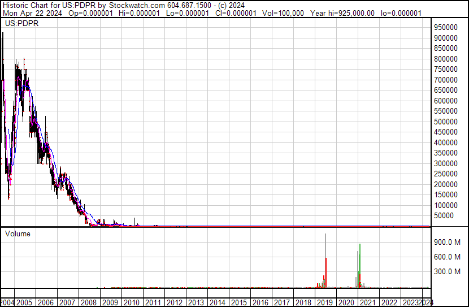Select the 2019 year on the timeline
Viewport: 469px width, 307px height.
tap(325, 303)
